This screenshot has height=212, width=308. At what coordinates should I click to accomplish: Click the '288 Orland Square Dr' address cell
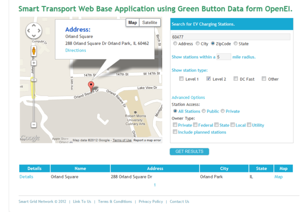(131, 177)
